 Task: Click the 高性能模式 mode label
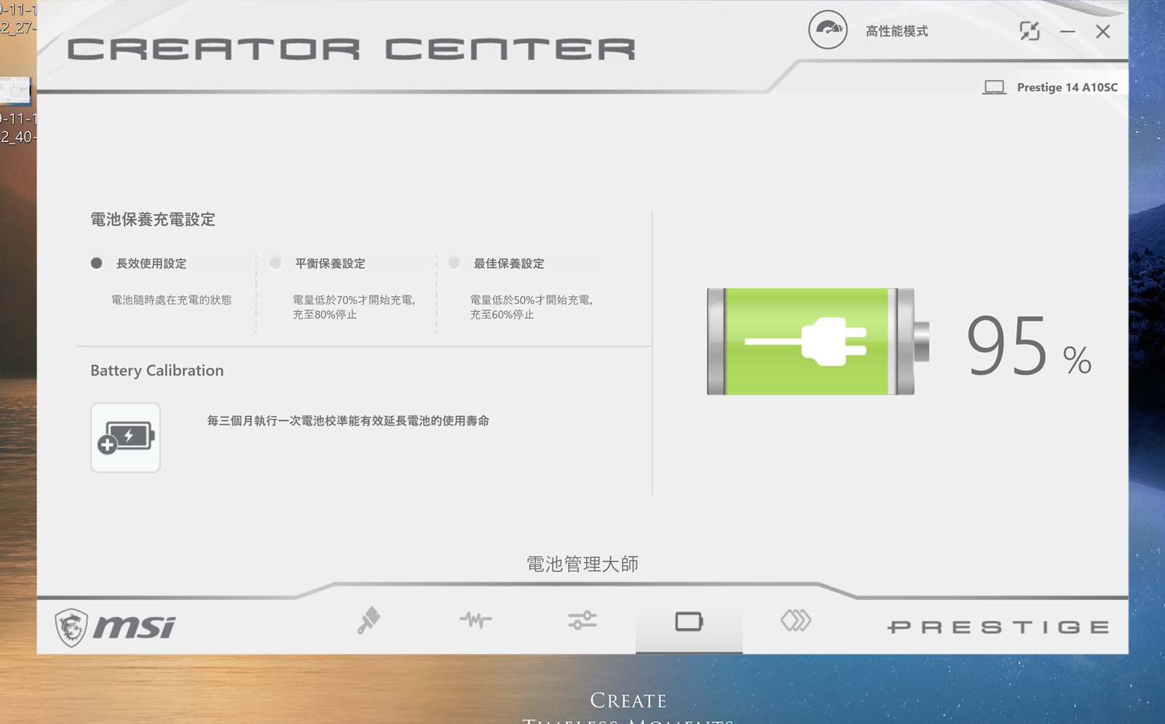tap(896, 31)
